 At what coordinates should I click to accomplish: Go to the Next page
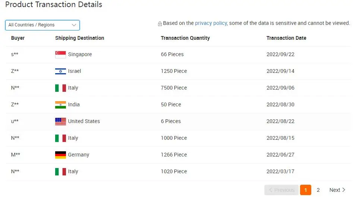pos(337,190)
